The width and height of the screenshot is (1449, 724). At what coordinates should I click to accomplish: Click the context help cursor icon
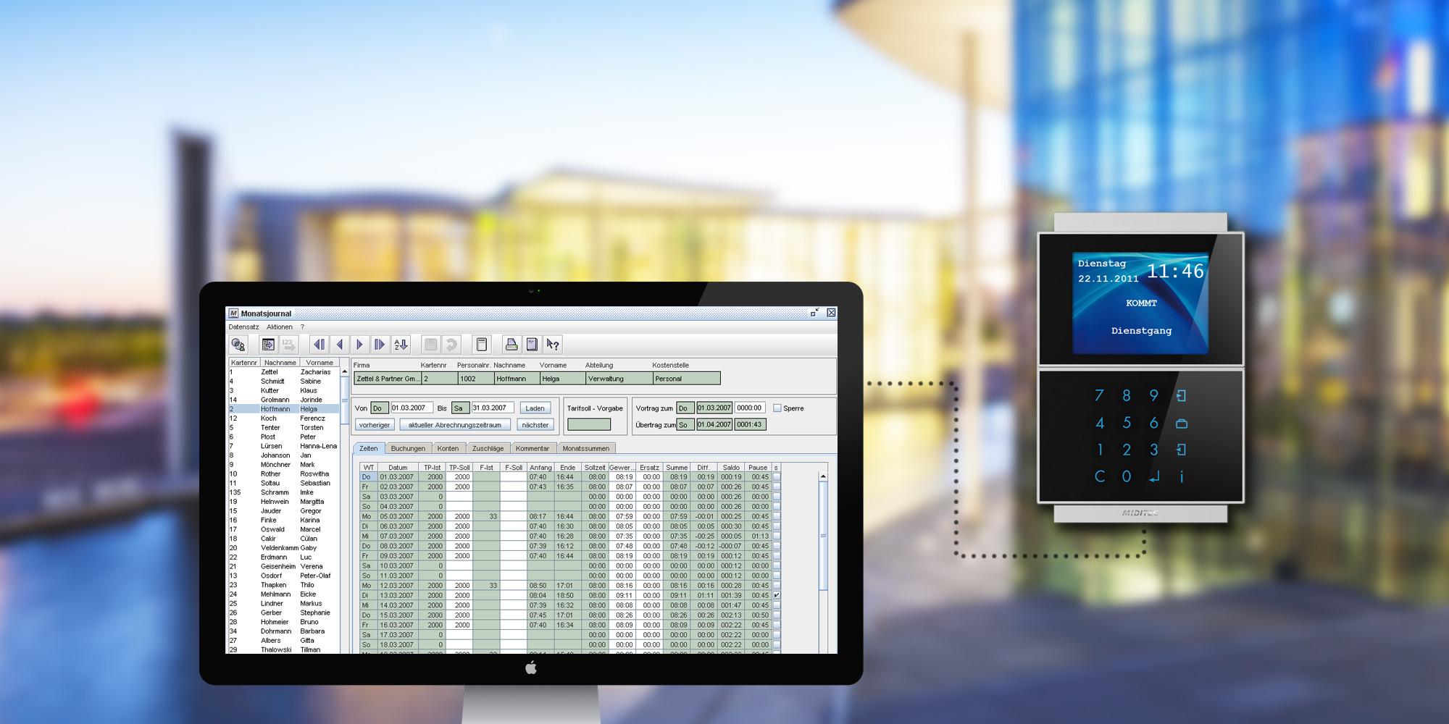[x=553, y=345]
